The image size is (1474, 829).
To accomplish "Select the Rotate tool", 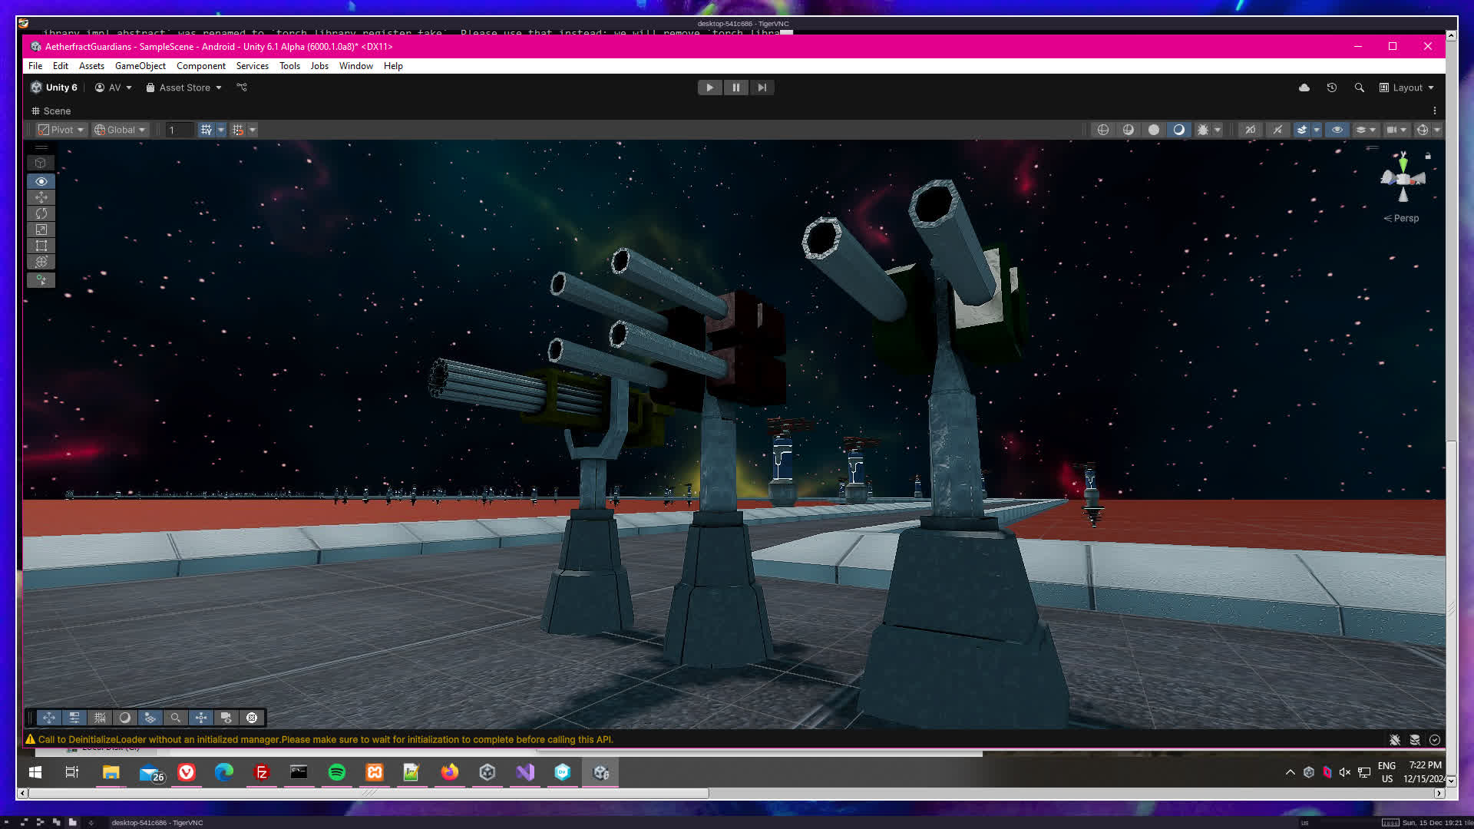I will pos(41,213).
